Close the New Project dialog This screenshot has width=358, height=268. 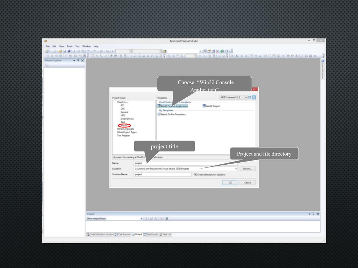tap(254, 89)
